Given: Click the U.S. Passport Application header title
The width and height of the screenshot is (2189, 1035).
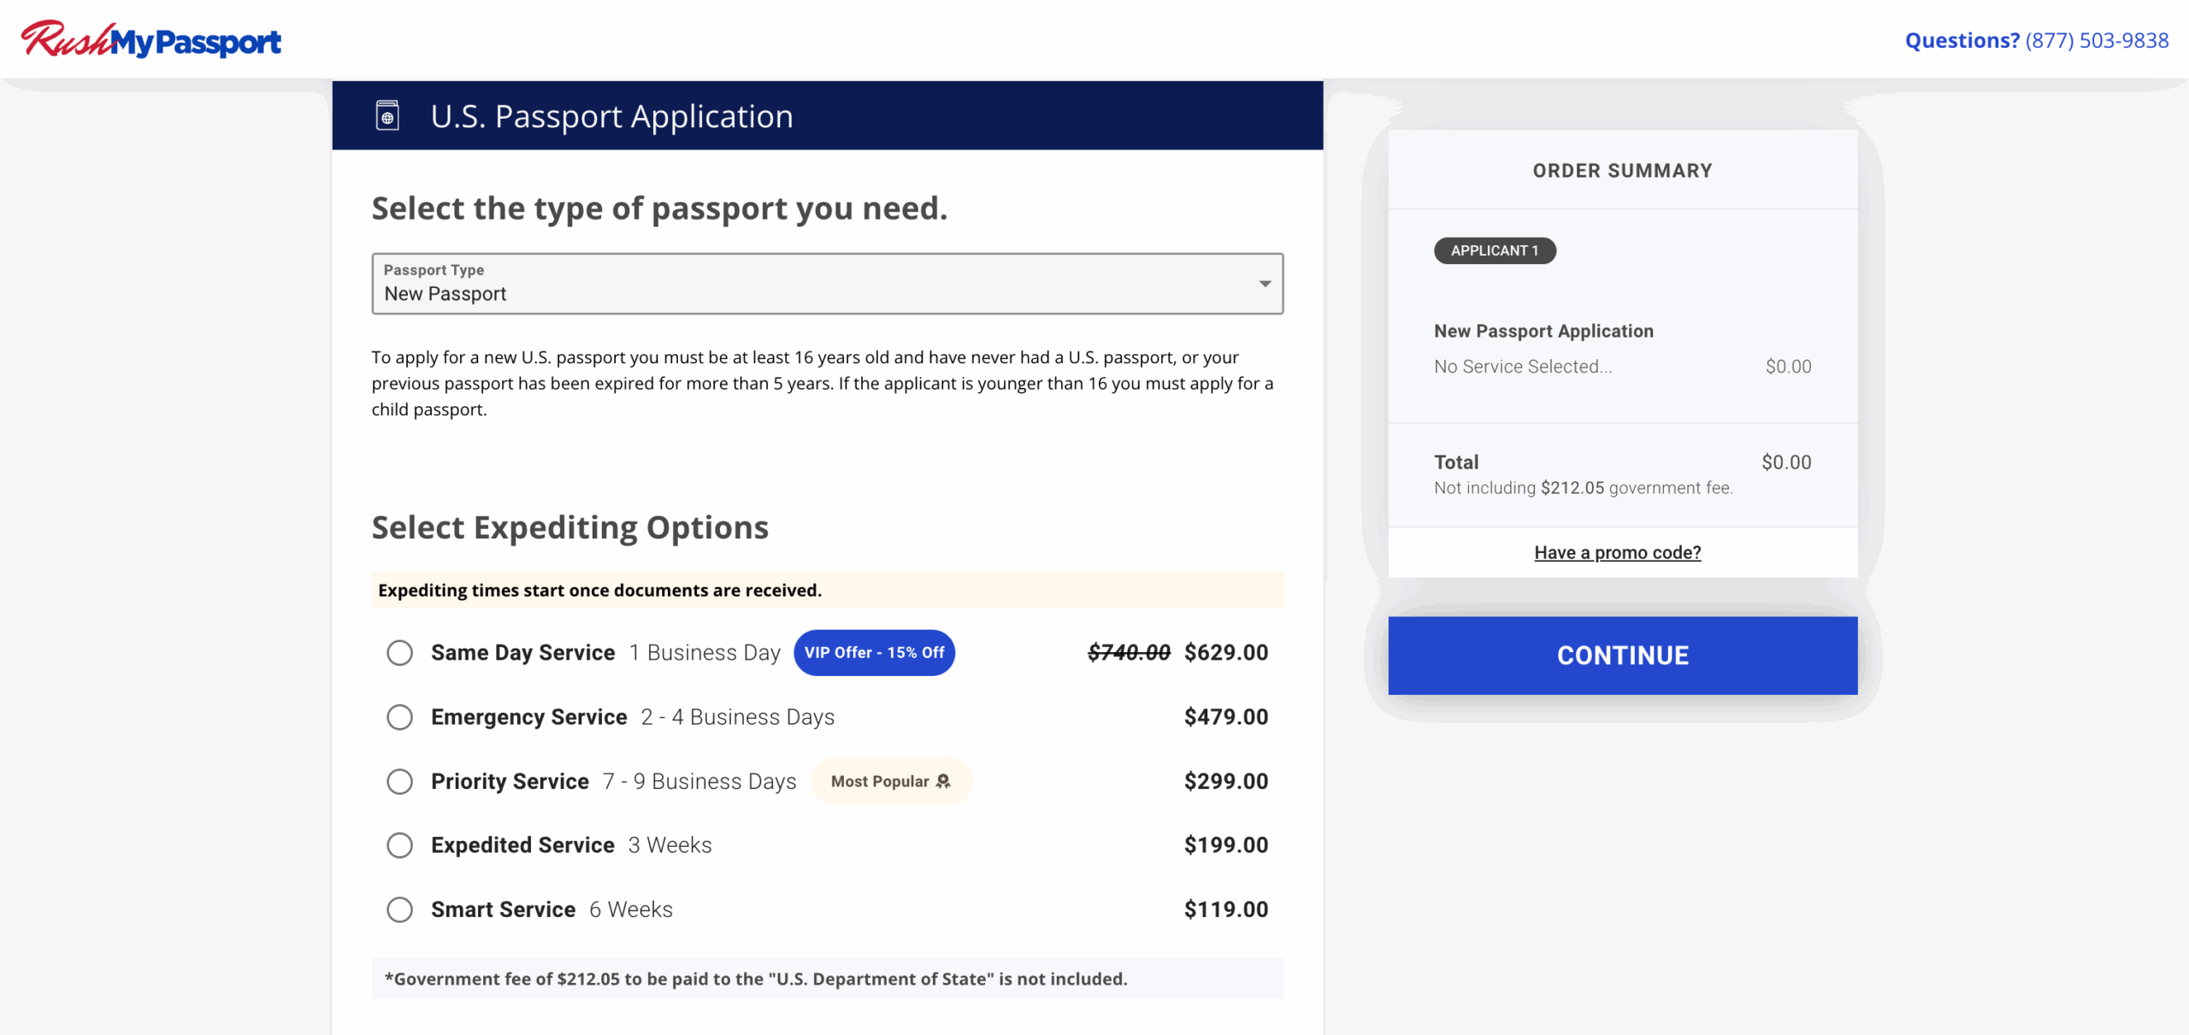Looking at the screenshot, I should 611,116.
